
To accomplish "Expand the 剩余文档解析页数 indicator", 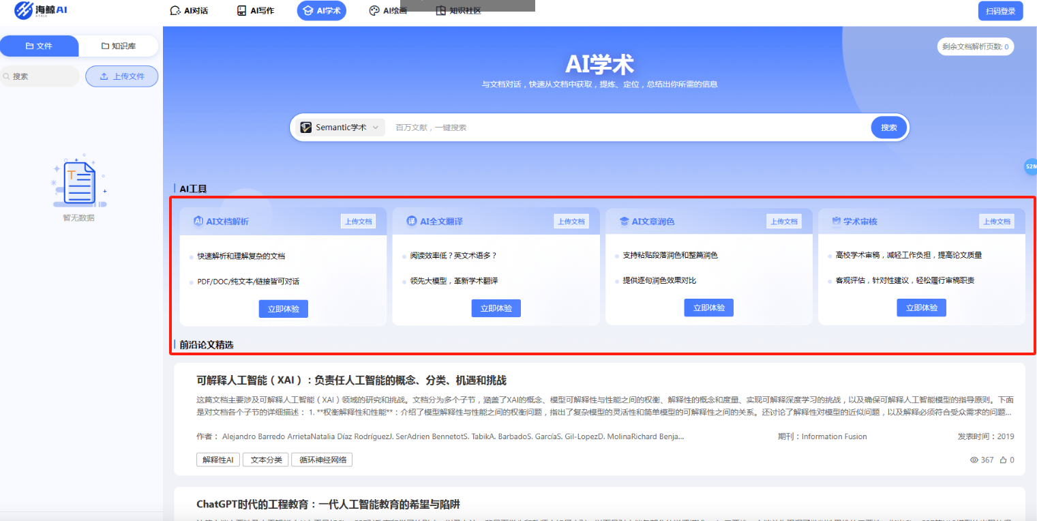I will tap(975, 46).
